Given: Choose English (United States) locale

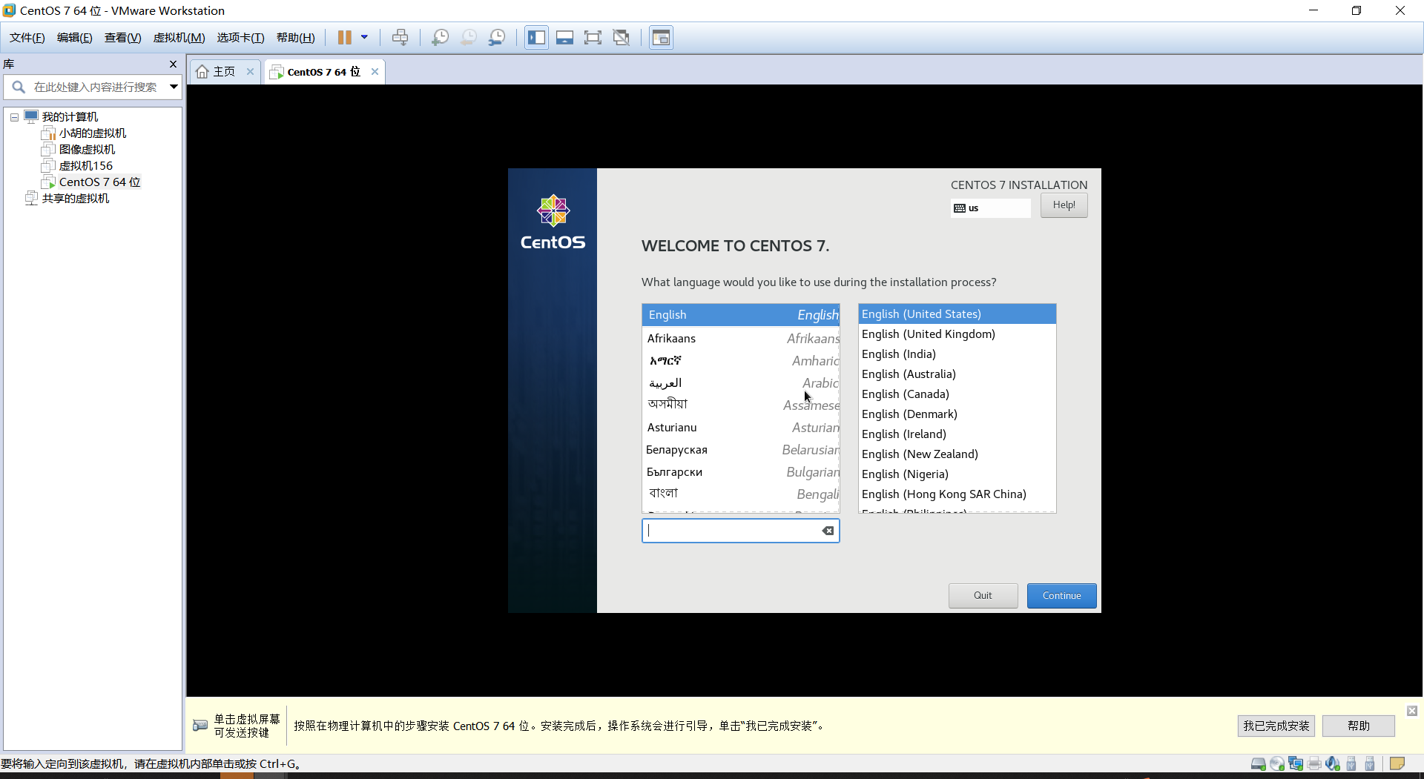Looking at the screenshot, I should pyautogui.click(x=957, y=314).
